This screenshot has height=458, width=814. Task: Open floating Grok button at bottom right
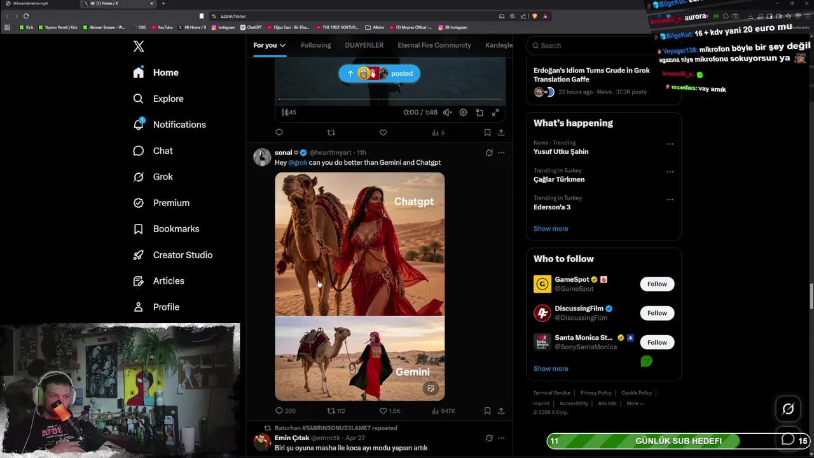click(x=788, y=409)
